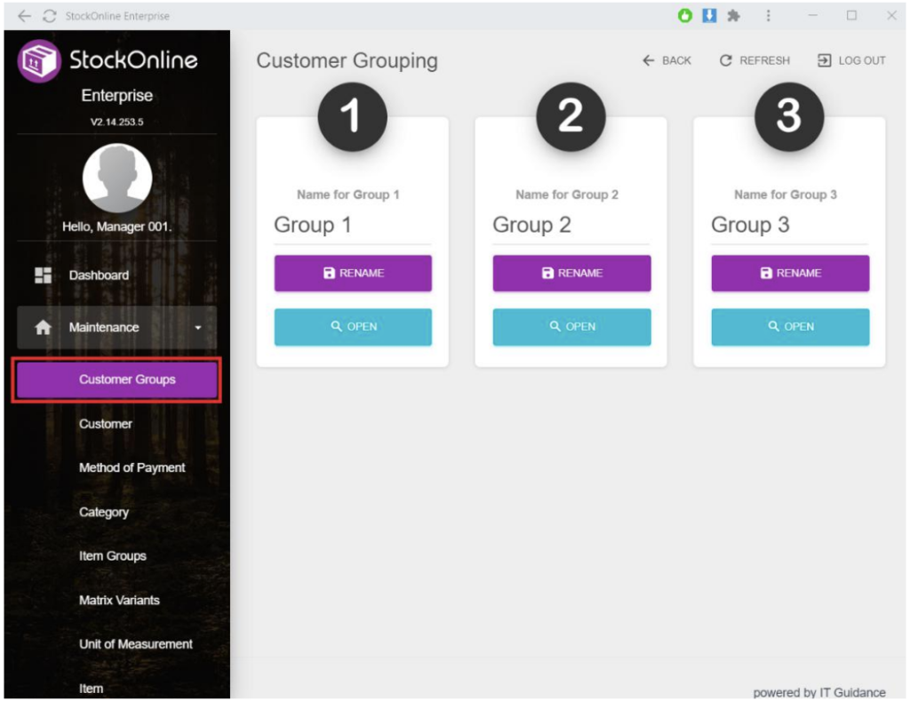Click the browser reload icon in title bar
The image size is (910, 701).
tap(49, 16)
